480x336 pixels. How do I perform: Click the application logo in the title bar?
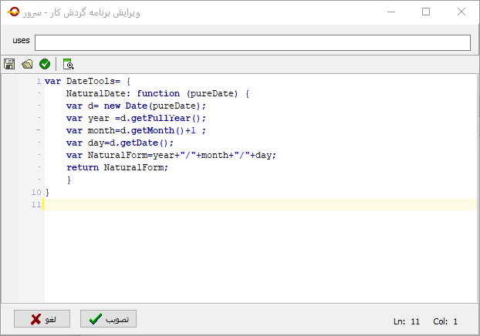tap(12, 13)
